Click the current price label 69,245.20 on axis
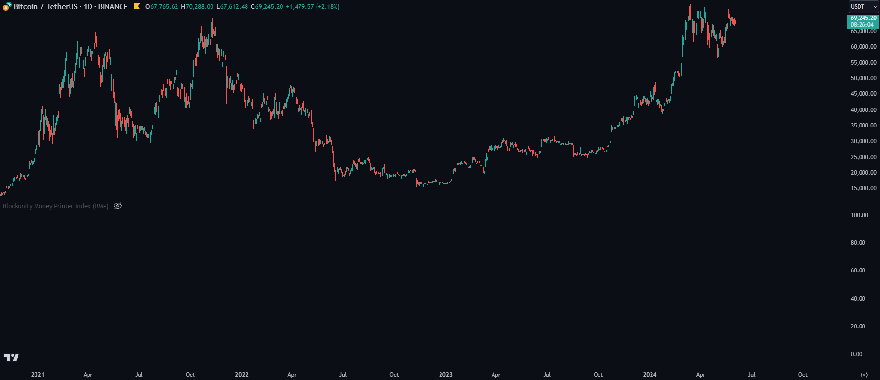Image resolution: width=880 pixels, height=380 pixels. pos(863,18)
